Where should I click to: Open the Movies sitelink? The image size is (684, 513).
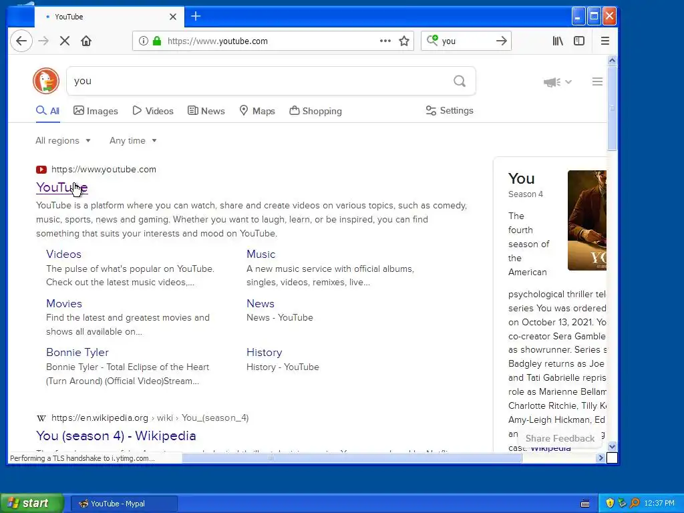64,303
